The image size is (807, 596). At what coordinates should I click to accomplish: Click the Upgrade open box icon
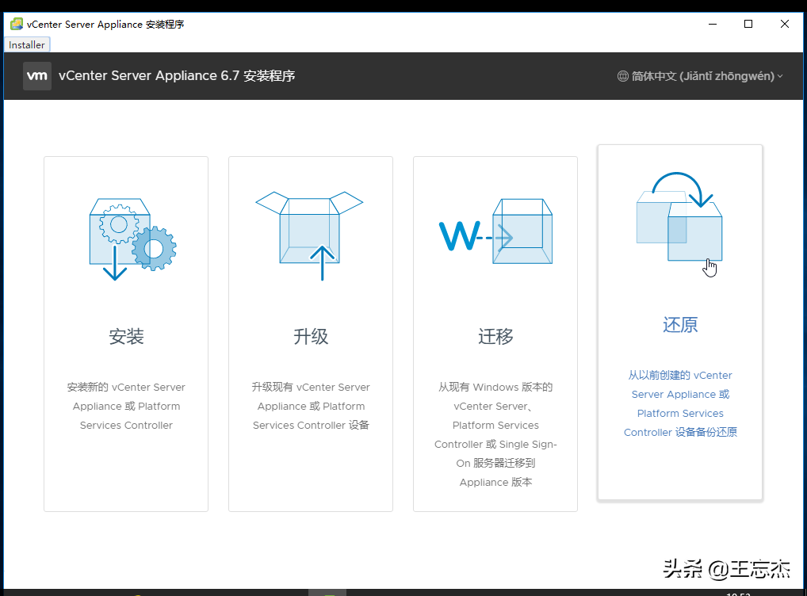pos(309,235)
